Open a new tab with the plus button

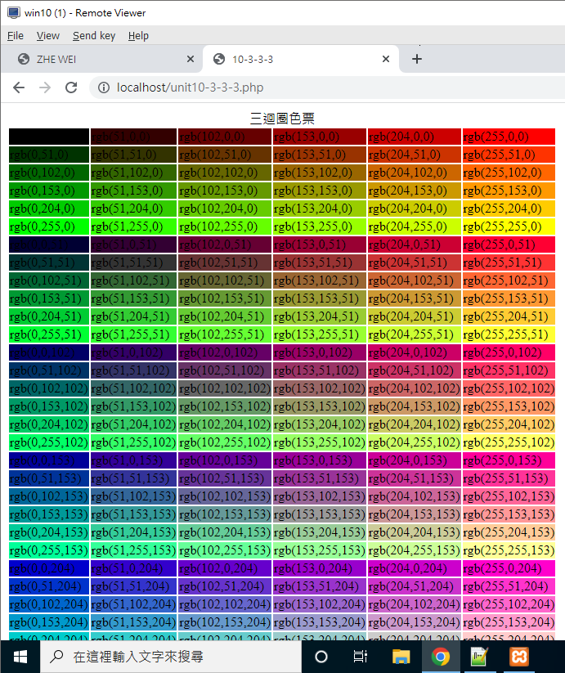417,59
